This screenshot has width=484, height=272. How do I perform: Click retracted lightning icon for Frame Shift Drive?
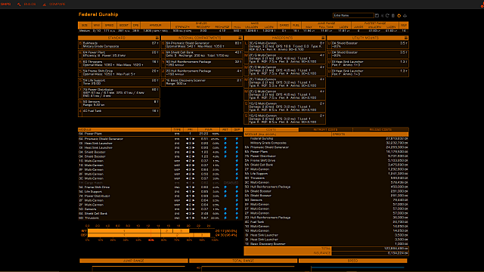pyautogui.click(x=225, y=187)
